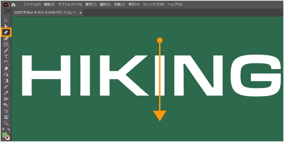This screenshot has height=142, width=284.
Task: Click the white letter H in HIKING
Action: tap(46, 75)
